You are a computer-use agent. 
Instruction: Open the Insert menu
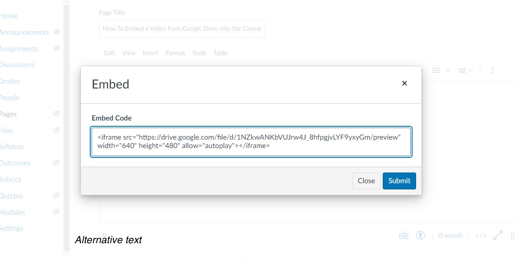click(150, 53)
